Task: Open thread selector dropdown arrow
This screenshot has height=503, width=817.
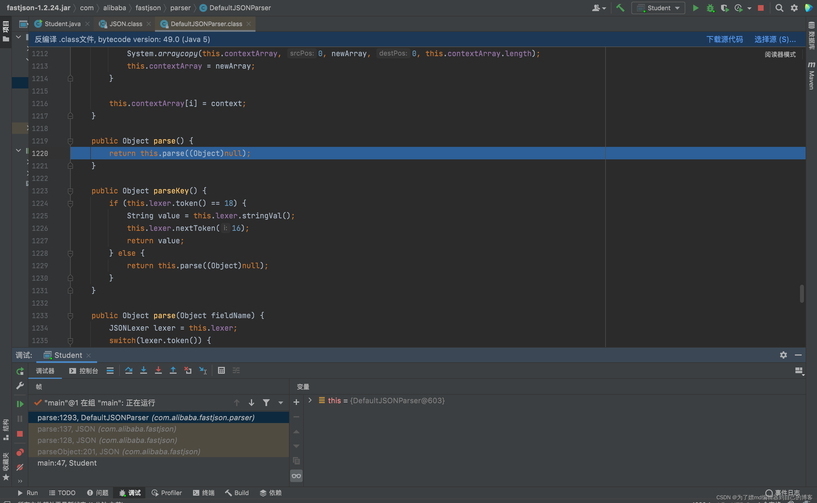Action: coord(281,403)
